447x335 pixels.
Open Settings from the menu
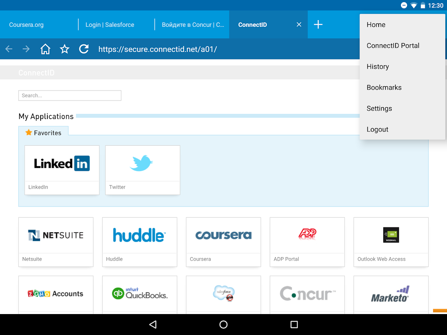pyautogui.click(x=402, y=108)
